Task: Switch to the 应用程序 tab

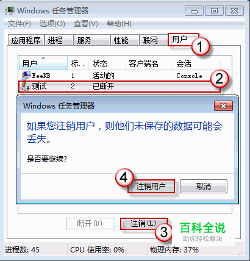Action: click(x=26, y=40)
